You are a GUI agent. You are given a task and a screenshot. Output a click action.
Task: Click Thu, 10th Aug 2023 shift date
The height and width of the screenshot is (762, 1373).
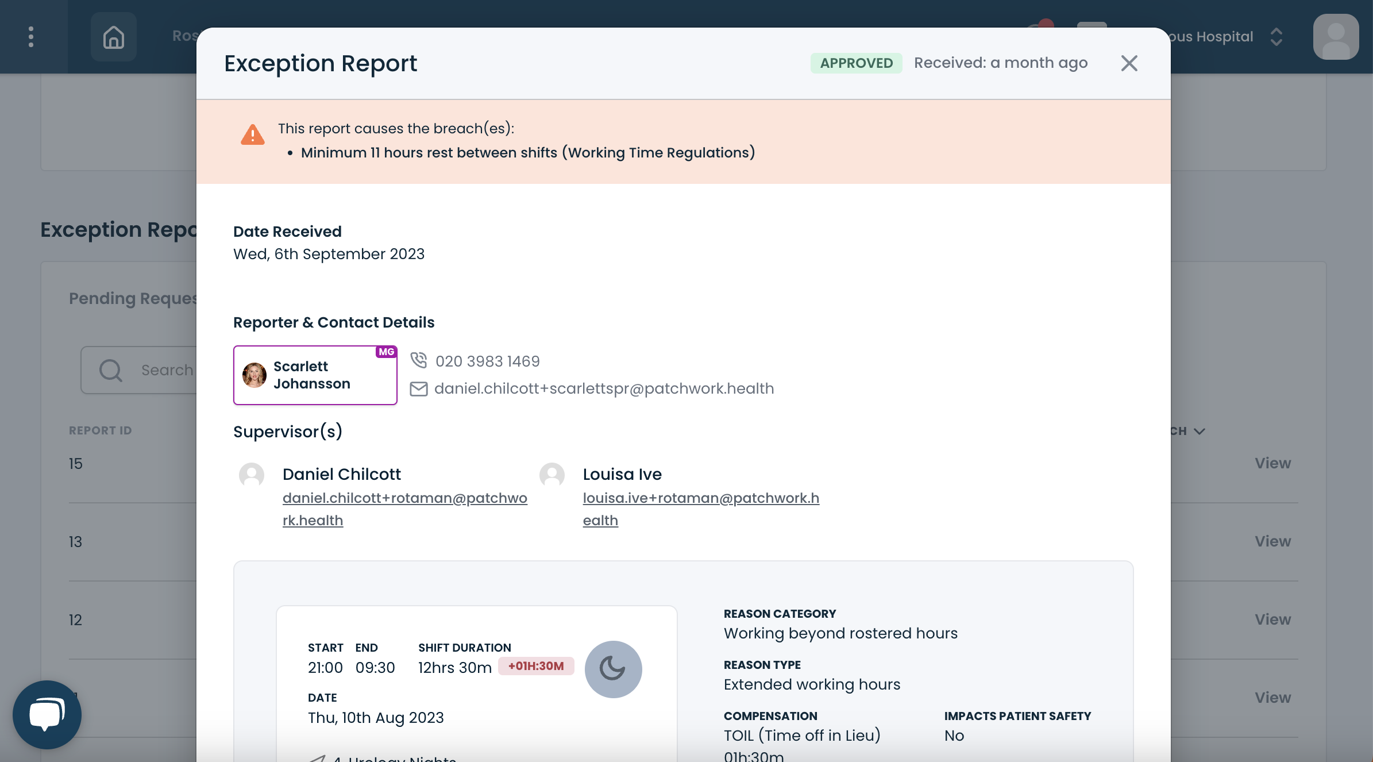pyautogui.click(x=376, y=718)
